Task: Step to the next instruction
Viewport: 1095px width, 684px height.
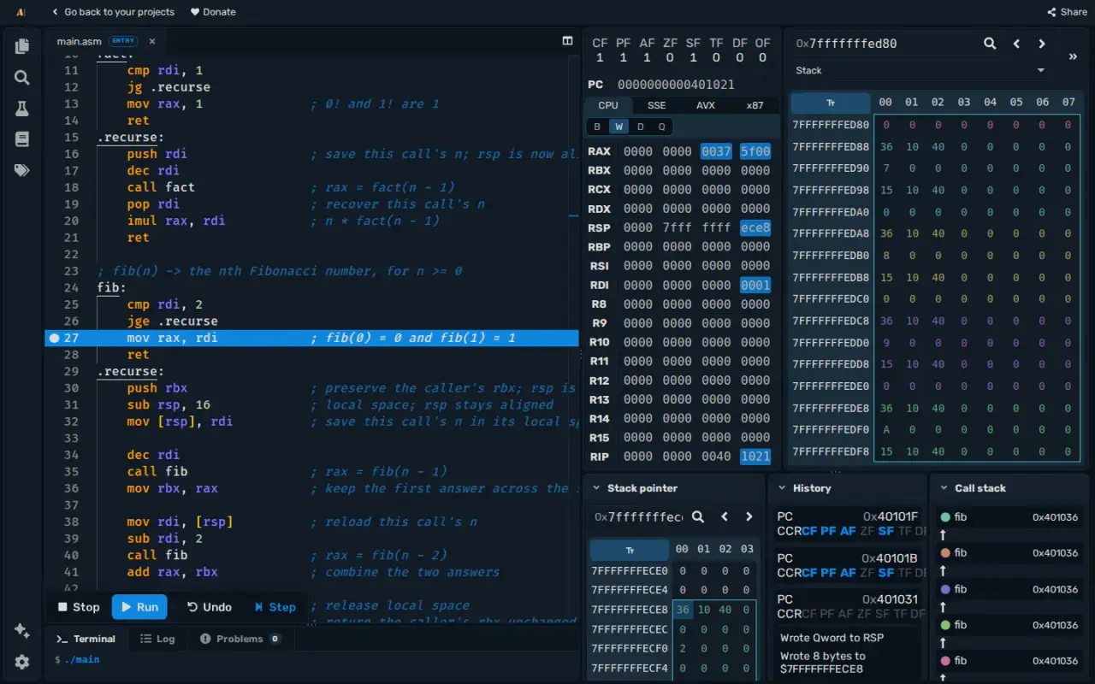Action: [x=275, y=607]
